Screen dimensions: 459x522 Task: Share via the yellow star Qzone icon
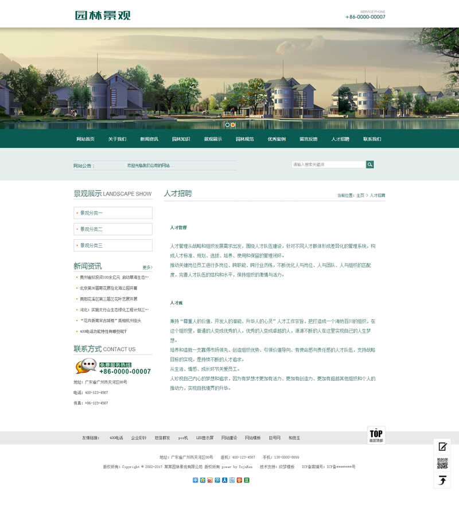203,480
